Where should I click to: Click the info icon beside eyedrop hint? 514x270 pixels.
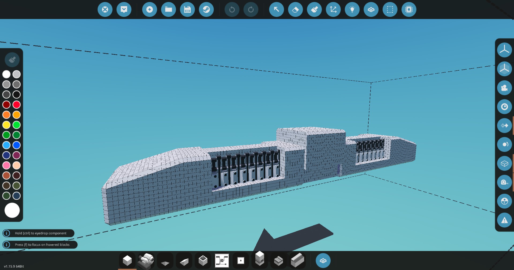pyautogui.click(x=6, y=233)
